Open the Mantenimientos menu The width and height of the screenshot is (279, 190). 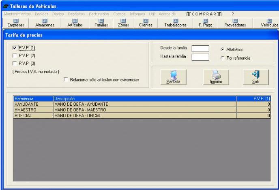coord(17,14)
